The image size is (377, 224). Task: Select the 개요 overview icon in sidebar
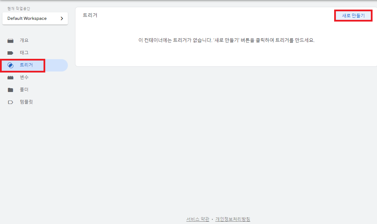pos(10,40)
